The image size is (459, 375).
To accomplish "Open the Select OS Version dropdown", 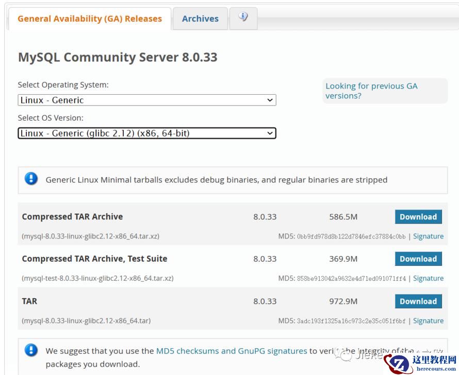I will (x=147, y=133).
